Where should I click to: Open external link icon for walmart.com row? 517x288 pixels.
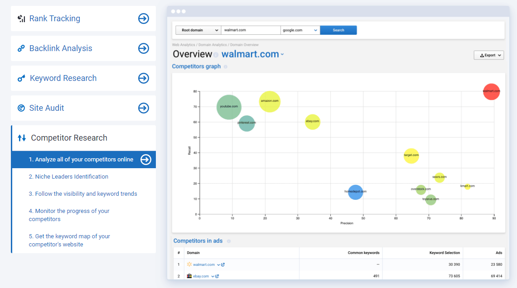pyautogui.click(x=223, y=264)
